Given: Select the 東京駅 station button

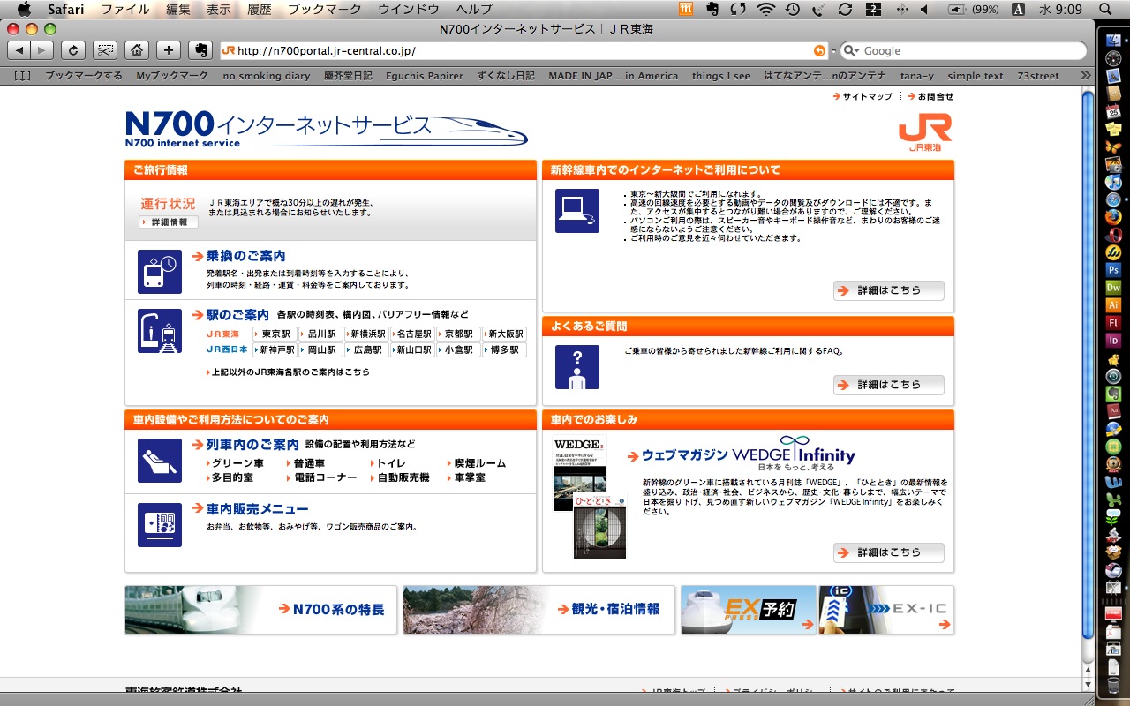Looking at the screenshot, I should [275, 334].
